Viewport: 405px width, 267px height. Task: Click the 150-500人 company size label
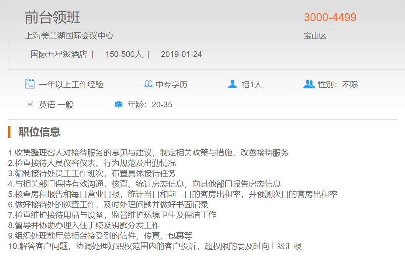tap(124, 54)
